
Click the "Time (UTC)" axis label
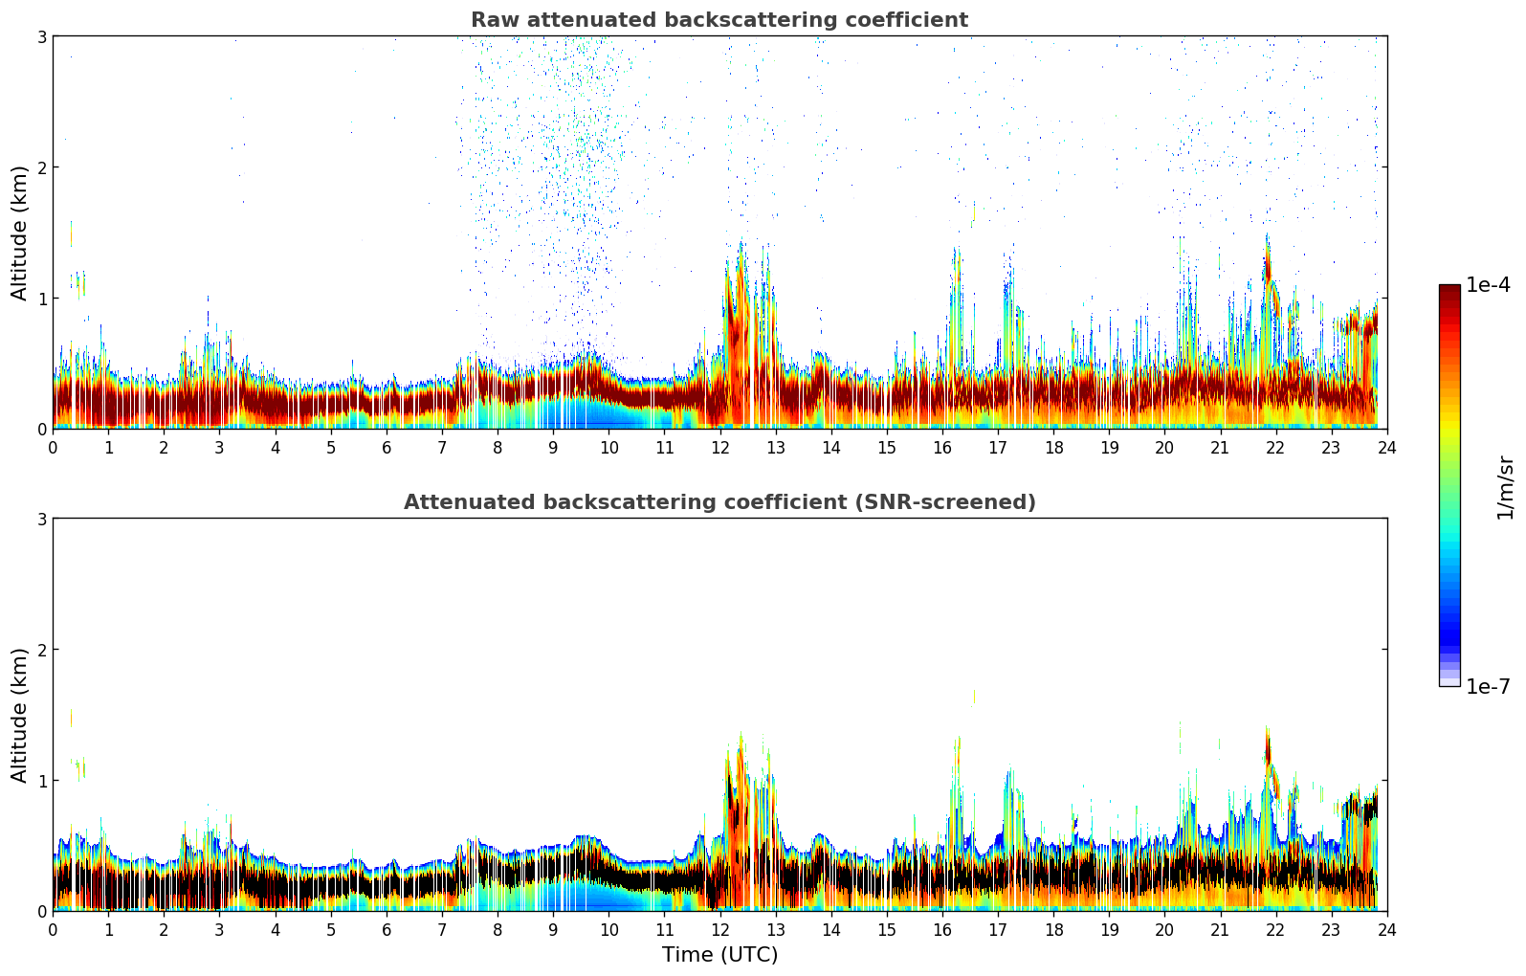(719, 954)
